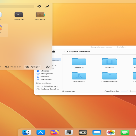Open the Música folder in Dolphin
Image resolution: width=136 pixels, height=136 pixels.
click(x=79, y=63)
